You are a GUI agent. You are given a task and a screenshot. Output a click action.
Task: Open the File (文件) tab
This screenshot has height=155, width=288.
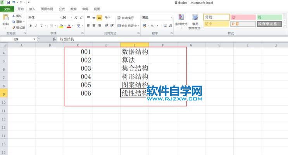point(7,9)
